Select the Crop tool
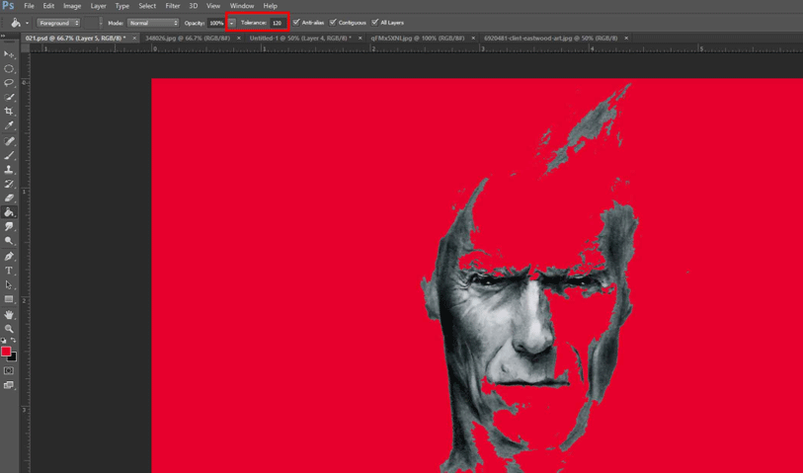Viewport: 803px width, 474px height. point(9,111)
